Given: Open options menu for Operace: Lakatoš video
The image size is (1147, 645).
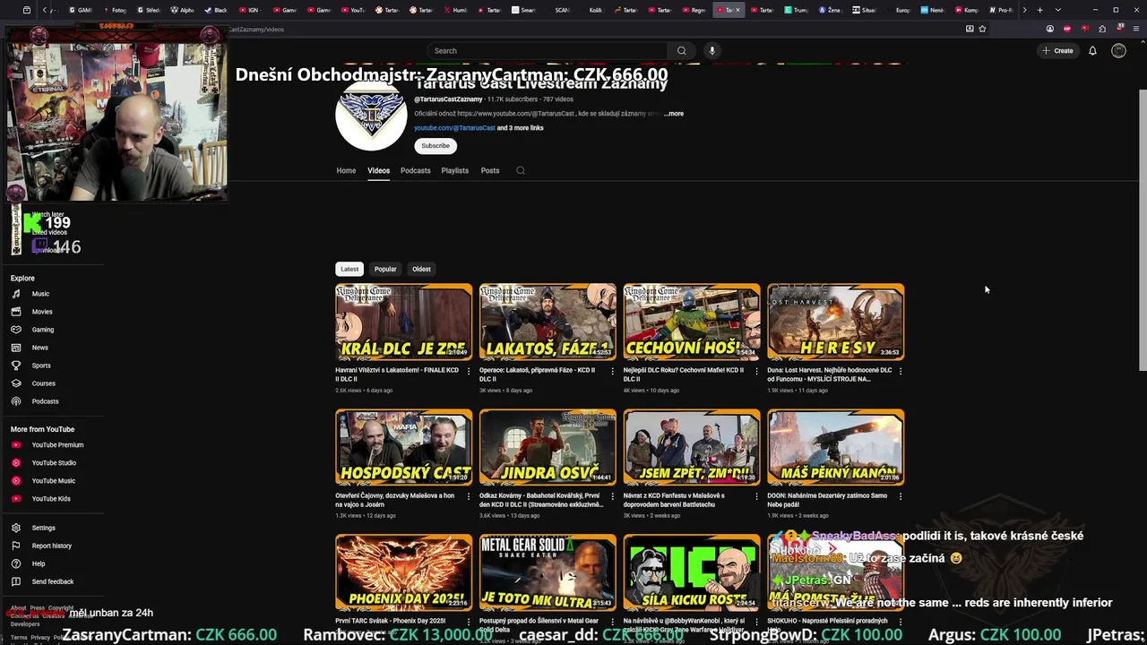Looking at the screenshot, I should coord(612,371).
